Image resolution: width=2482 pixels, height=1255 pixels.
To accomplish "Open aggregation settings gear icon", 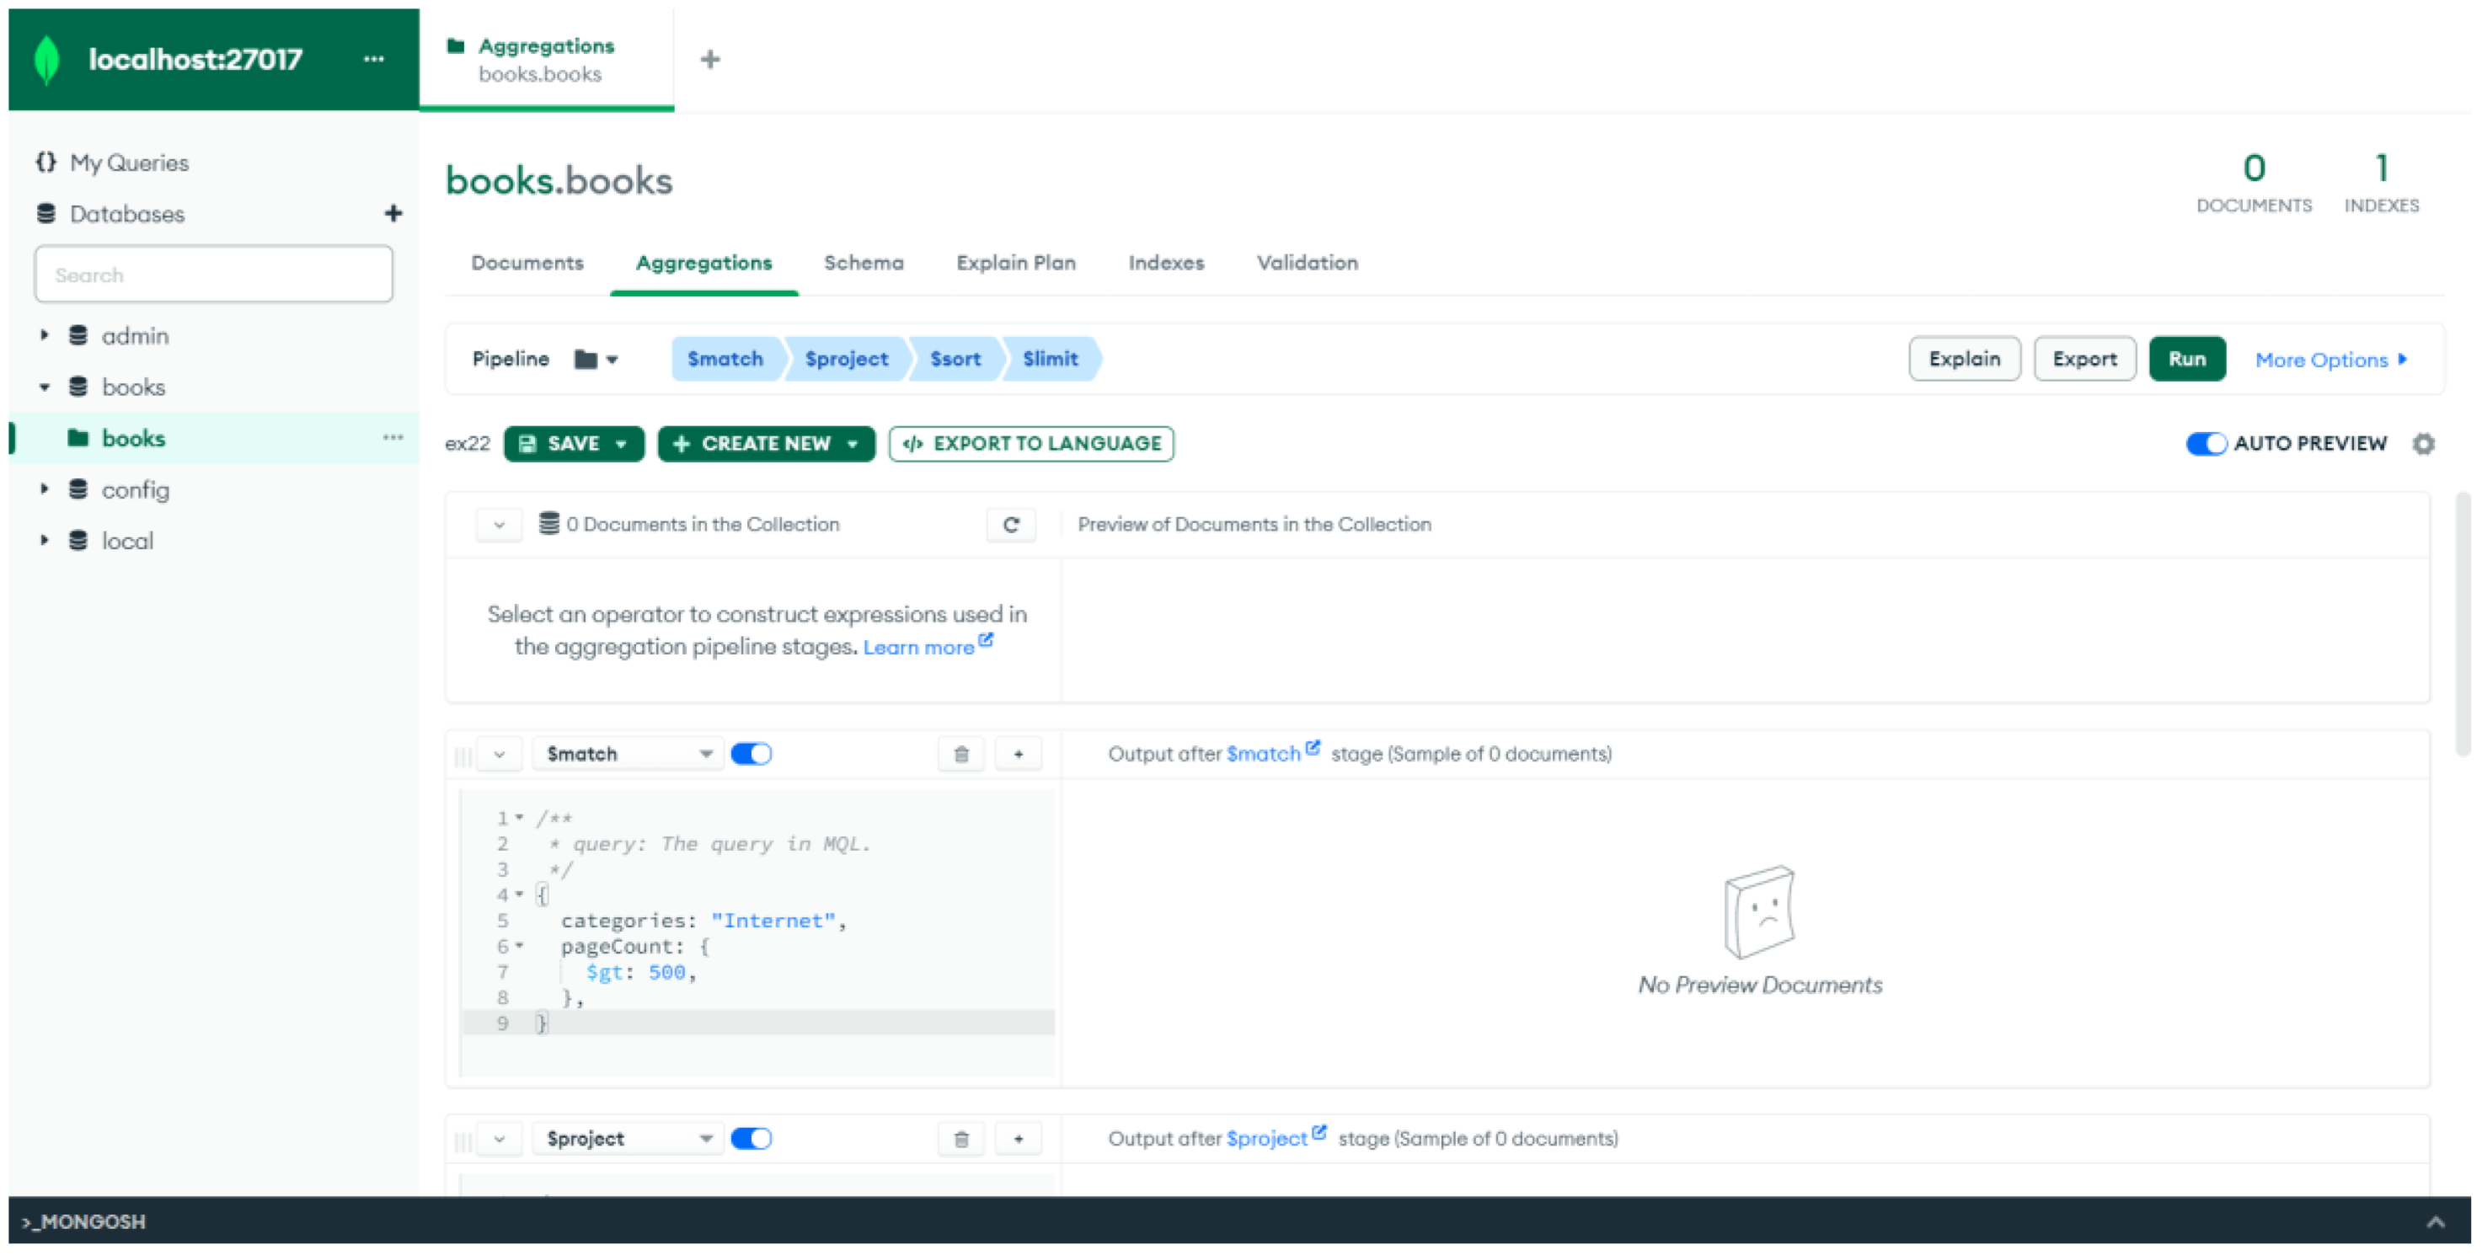I will tap(2422, 444).
